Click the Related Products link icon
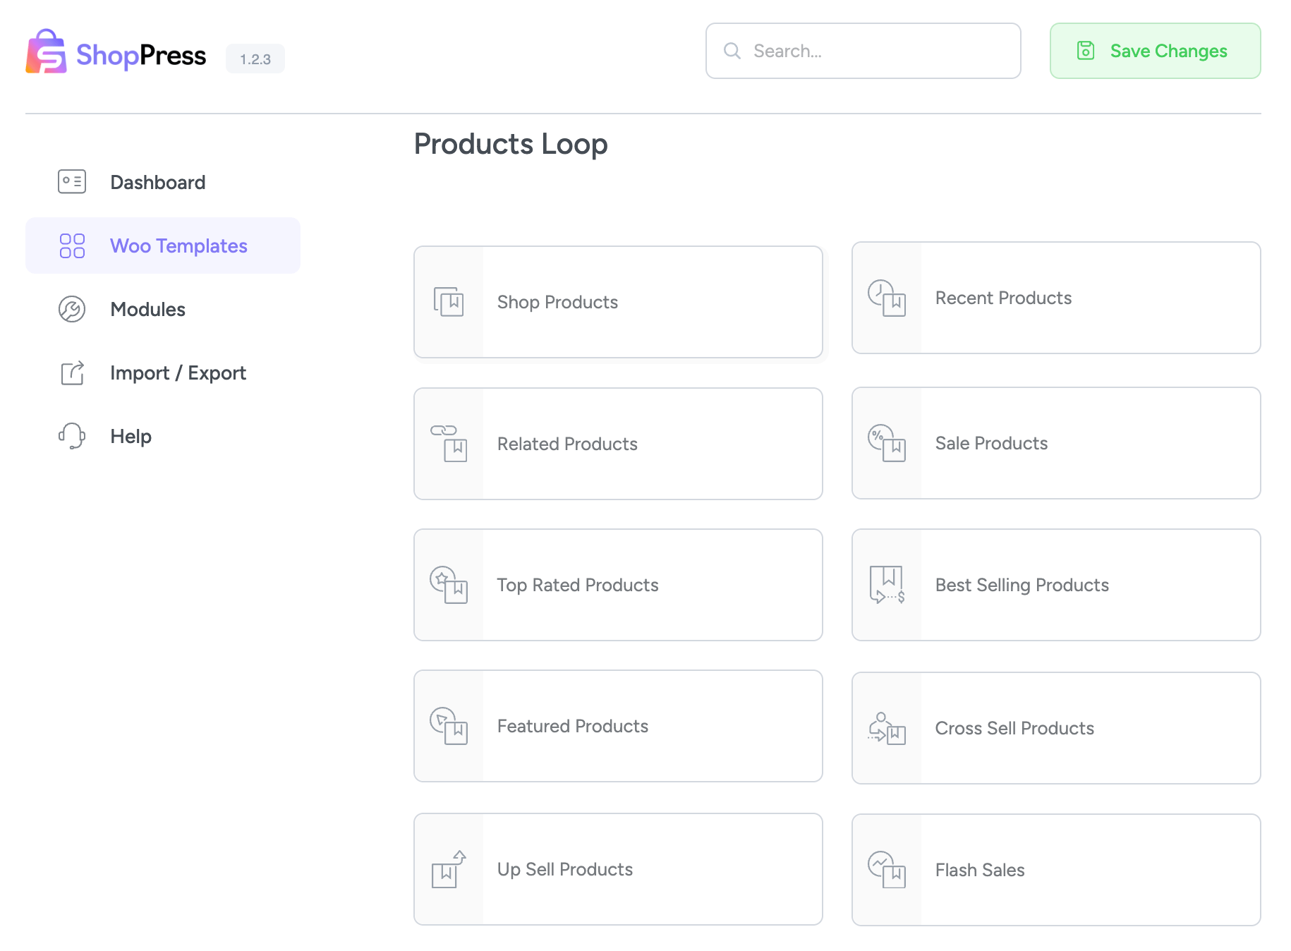This screenshot has height=951, width=1291. pos(449,444)
